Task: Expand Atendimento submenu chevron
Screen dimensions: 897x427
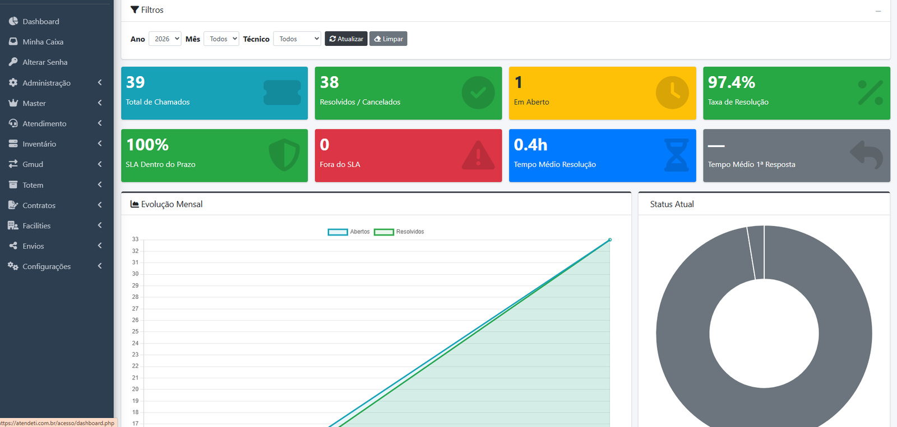Action: [x=100, y=123]
